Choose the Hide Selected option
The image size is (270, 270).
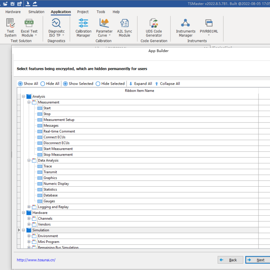tap(98, 84)
